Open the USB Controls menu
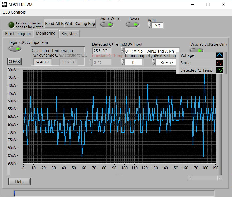 pyautogui.click(x=14, y=12)
